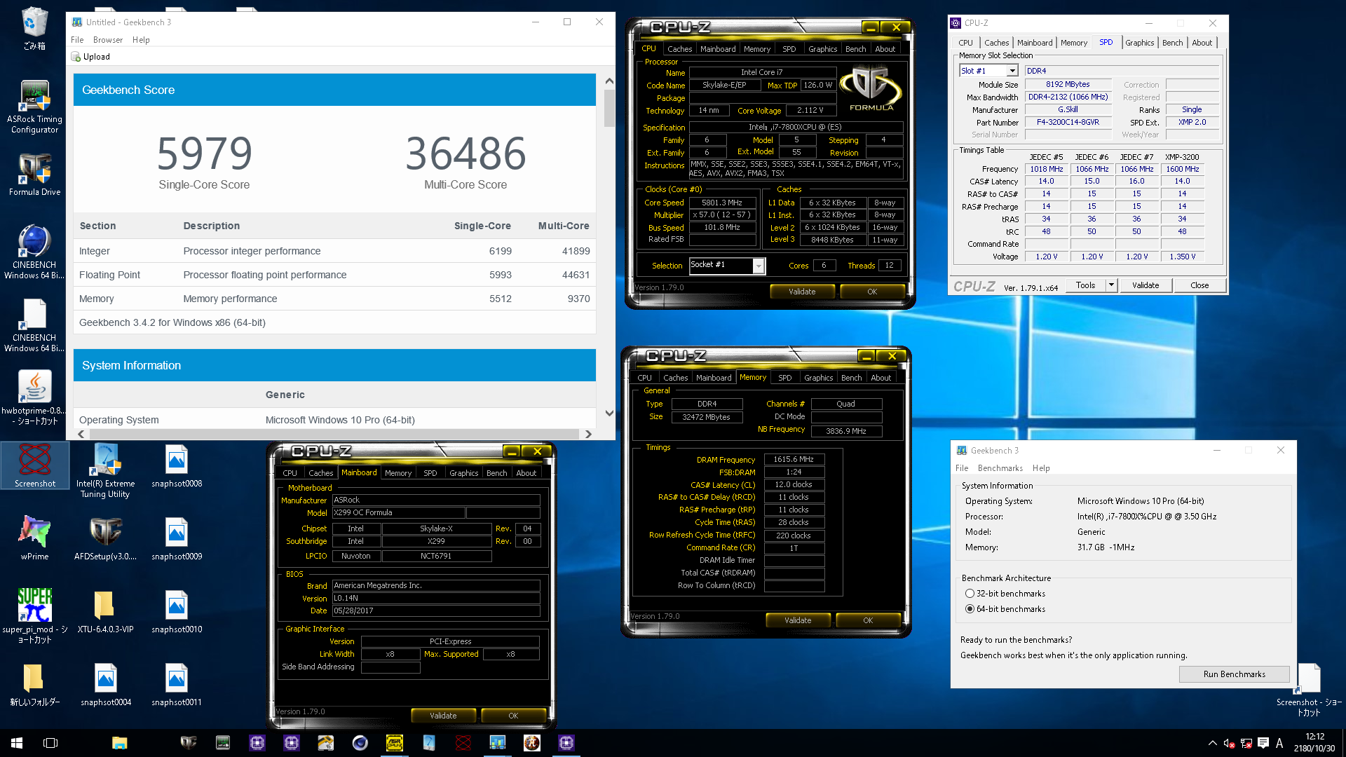1346x757 pixels.
Task: Click the single-core score 5979
Action: [x=204, y=154]
